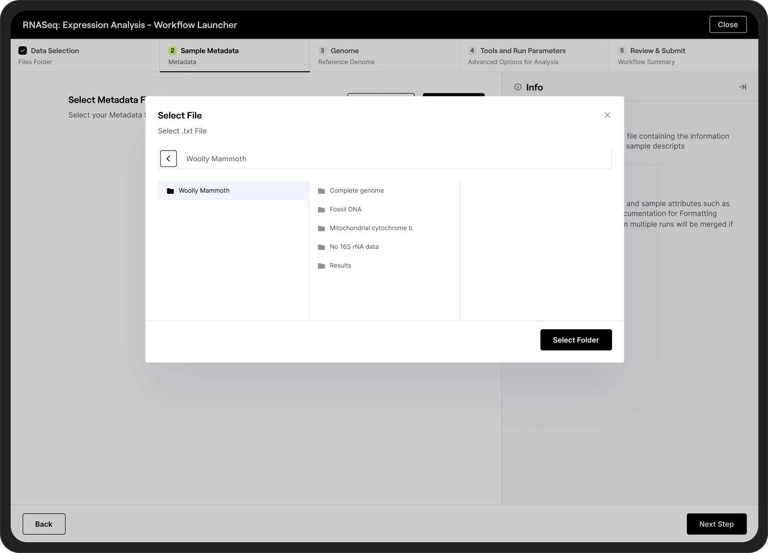Expand the Complete genome folder
768x553 pixels.
(x=357, y=191)
